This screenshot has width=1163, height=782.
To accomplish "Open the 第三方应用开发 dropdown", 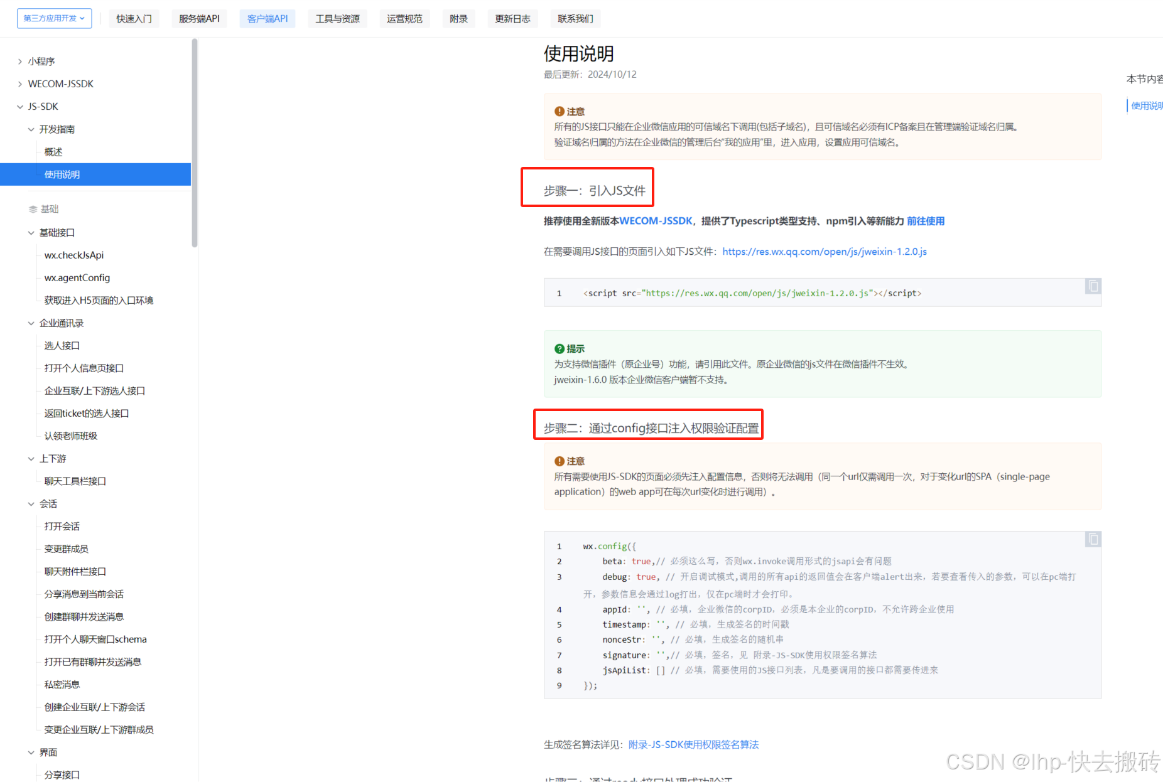I will click(54, 18).
